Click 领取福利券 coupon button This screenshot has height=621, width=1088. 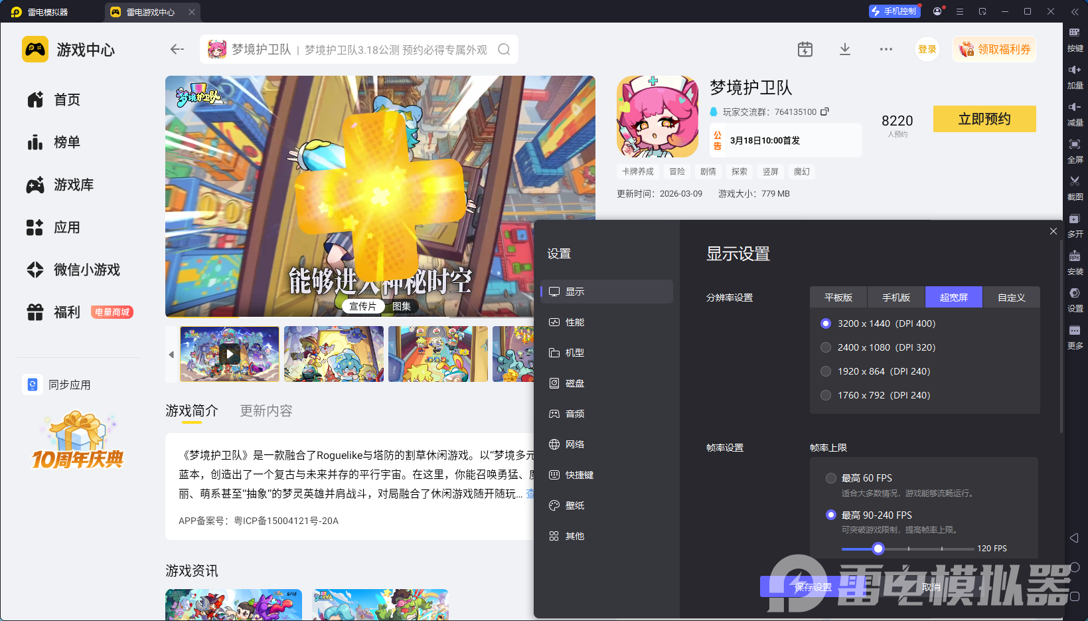pyautogui.click(x=994, y=49)
